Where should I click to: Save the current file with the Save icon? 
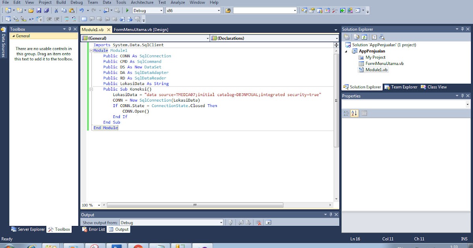39,11
